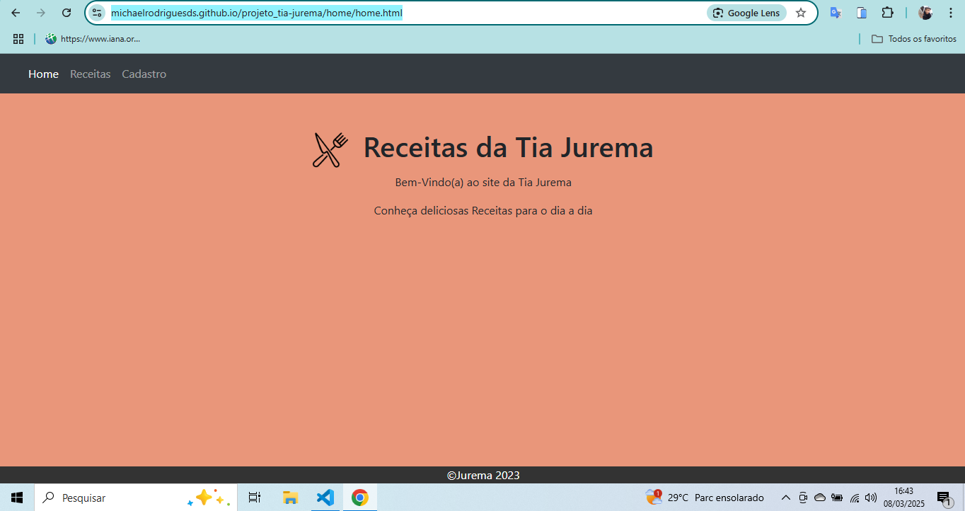Click the Home navigation link
This screenshot has width=965, height=511.
(43, 74)
